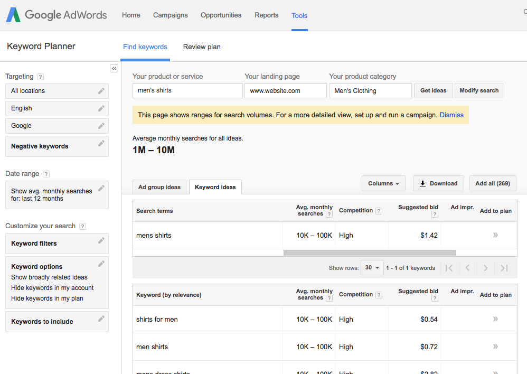
Task: Open the Opportunities menu
Action: click(221, 15)
